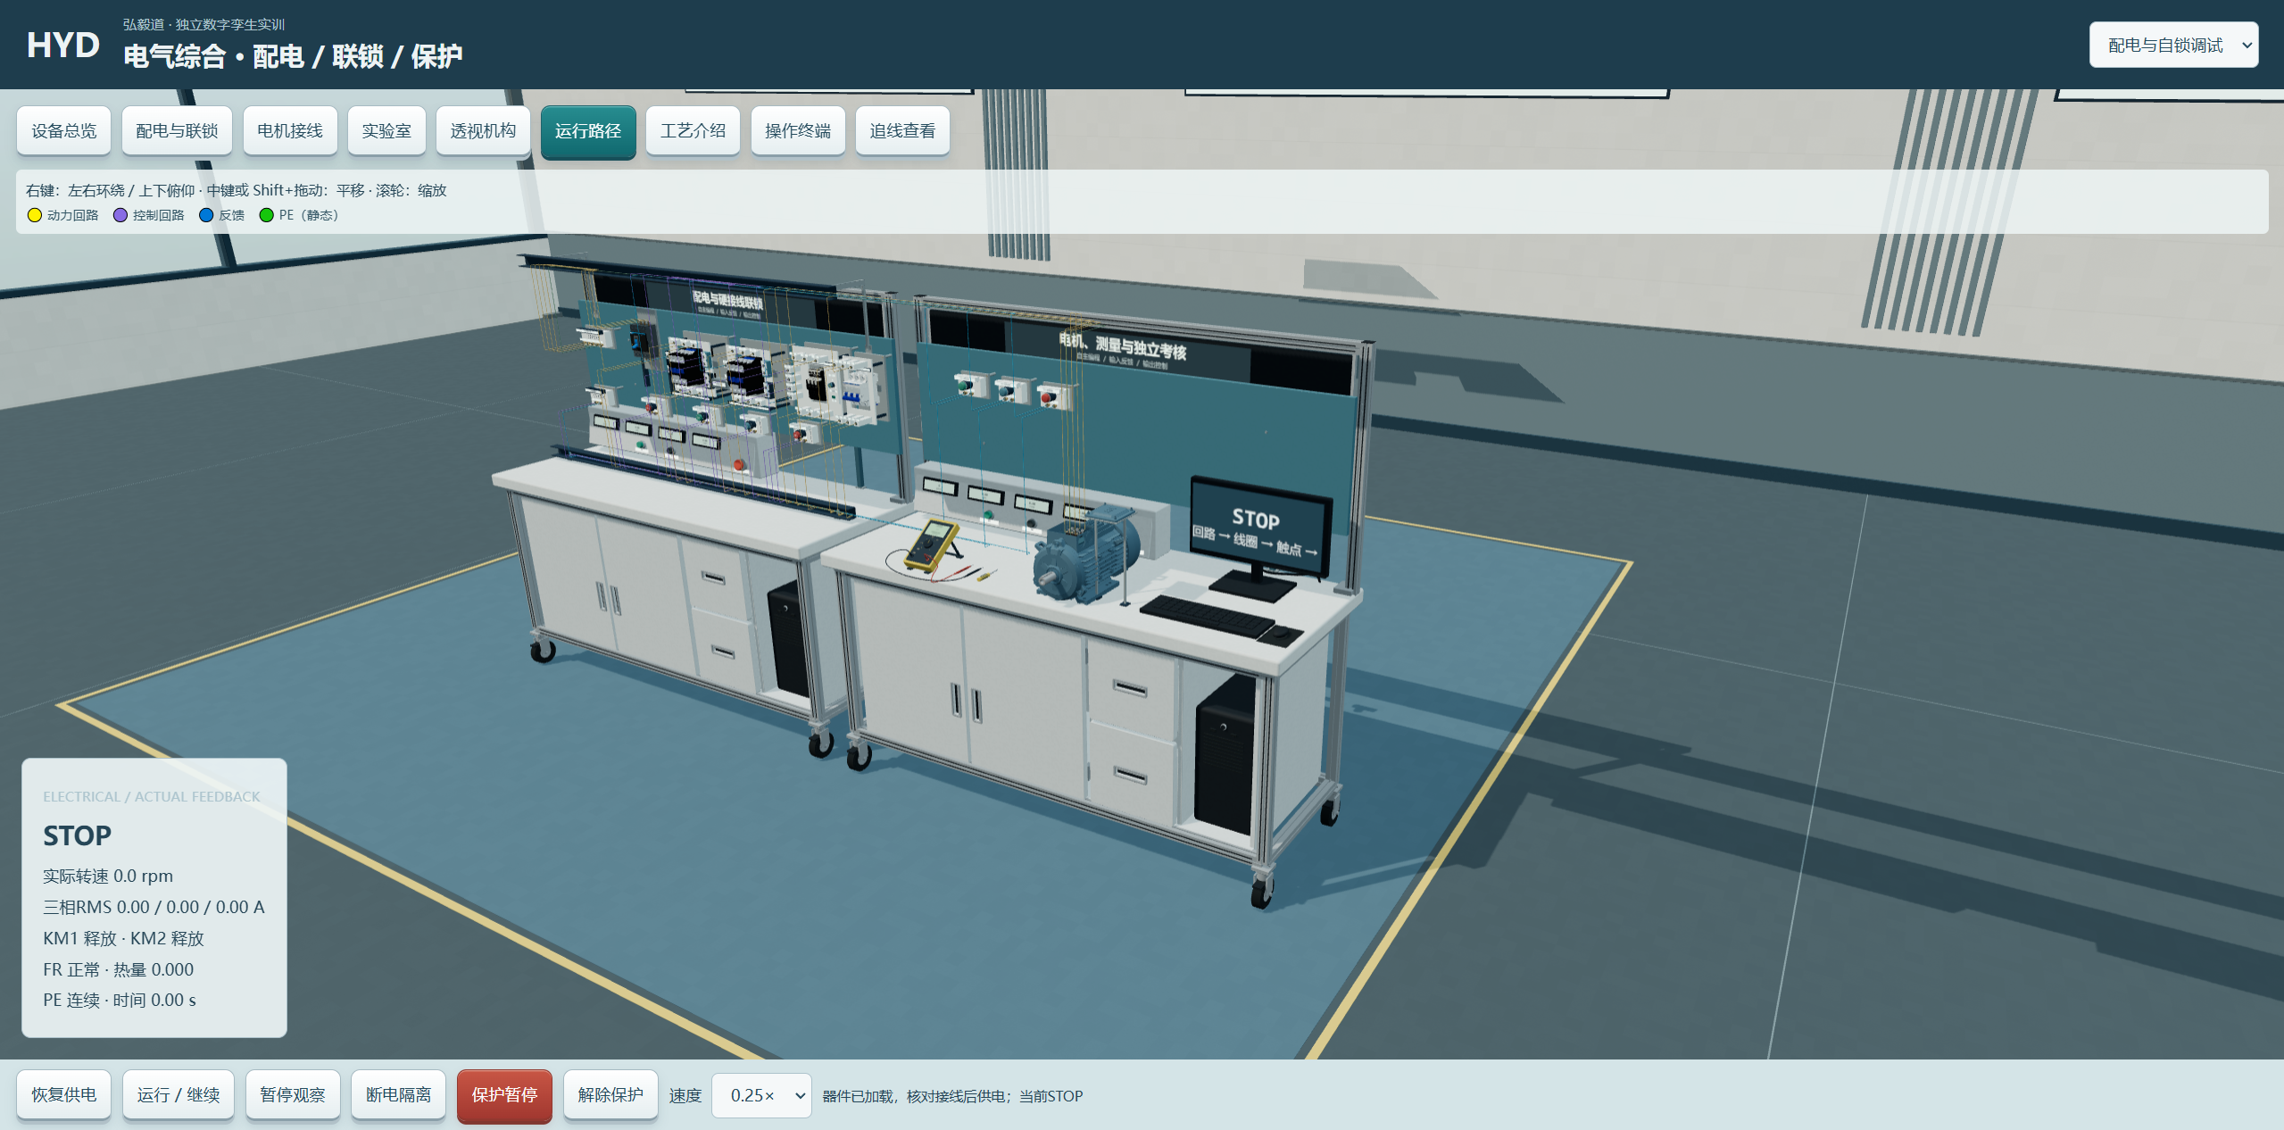Click the blue 反馈 legend swatch

(206, 215)
